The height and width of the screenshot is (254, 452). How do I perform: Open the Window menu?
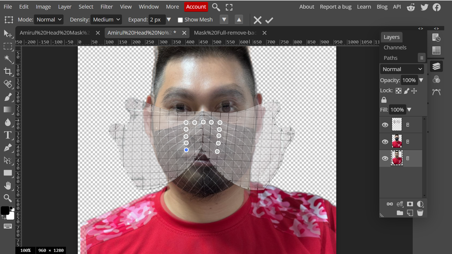149,7
